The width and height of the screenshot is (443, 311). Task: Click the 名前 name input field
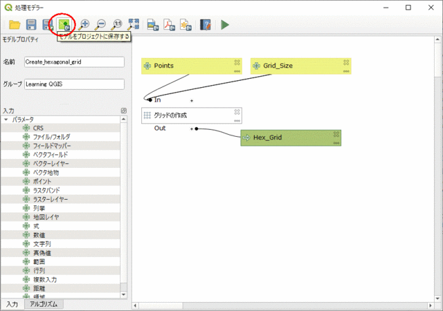point(74,62)
